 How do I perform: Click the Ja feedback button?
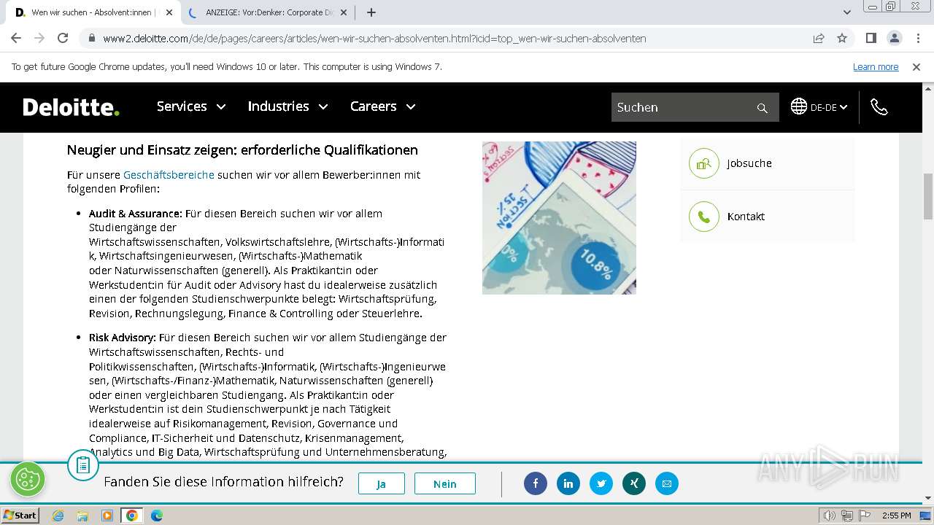coord(382,483)
